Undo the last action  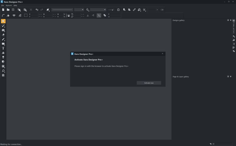(x=37, y=10)
